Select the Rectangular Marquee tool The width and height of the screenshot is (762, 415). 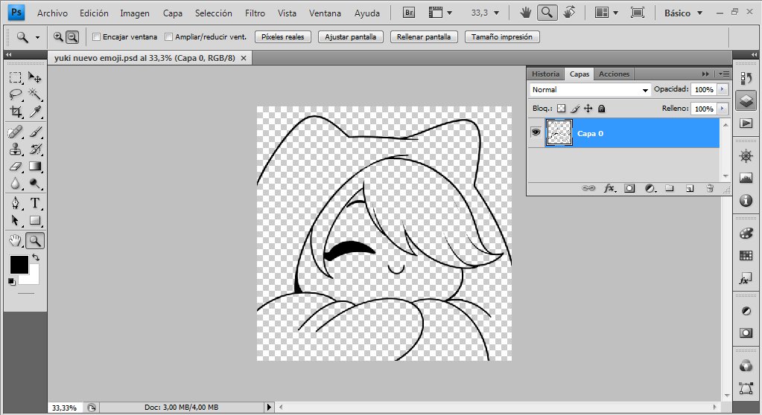pos(16,77)
